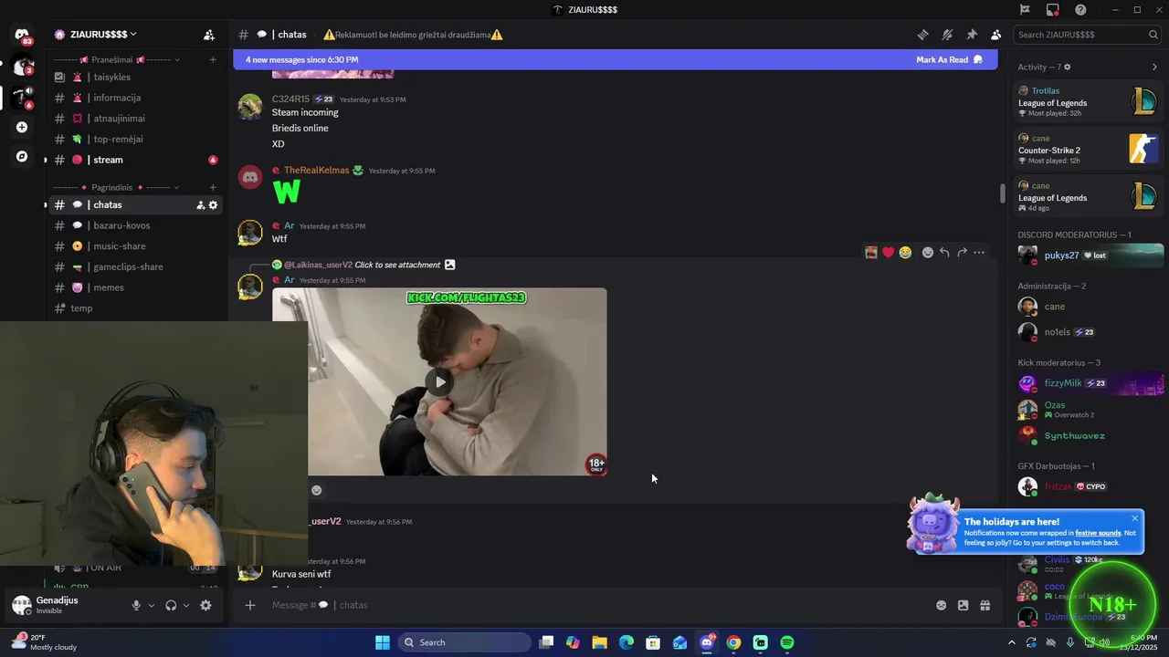Open the memes channel
Screen dimensions: 1169x657
pyautogui.click(x=135, y=287)
